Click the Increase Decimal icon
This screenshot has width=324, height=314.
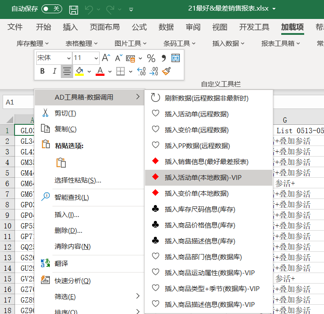point(142,71)
